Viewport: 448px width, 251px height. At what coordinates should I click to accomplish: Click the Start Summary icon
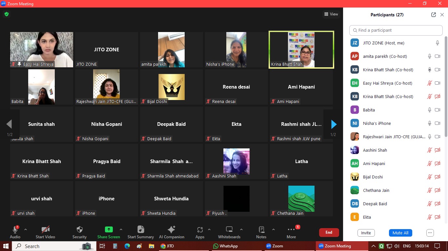pyautogui.click(x=141, y=230)
